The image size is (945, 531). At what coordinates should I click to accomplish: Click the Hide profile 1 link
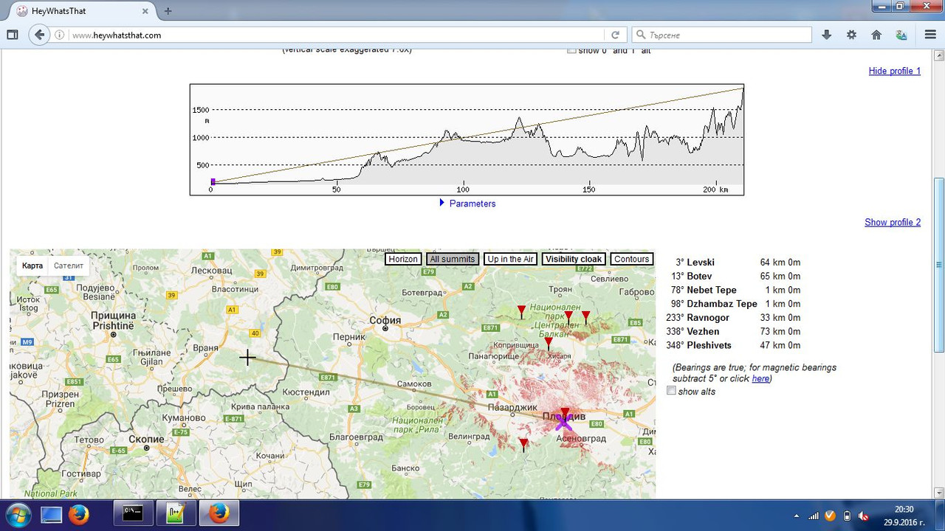[x=895, y=71]
